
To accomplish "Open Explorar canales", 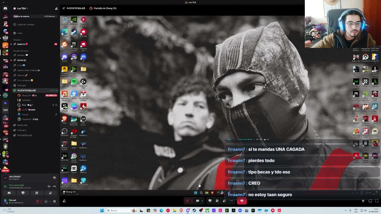I will click(35, 24).
